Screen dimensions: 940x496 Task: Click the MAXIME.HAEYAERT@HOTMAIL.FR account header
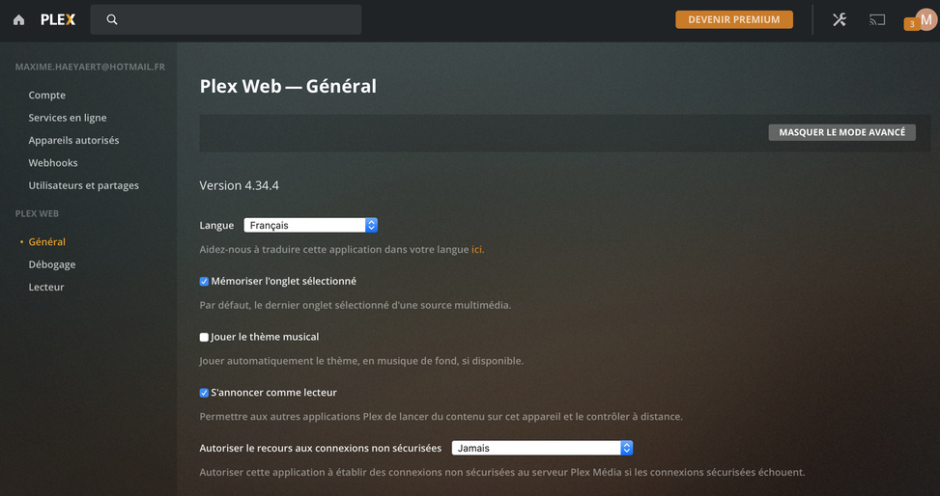(90, 68)
